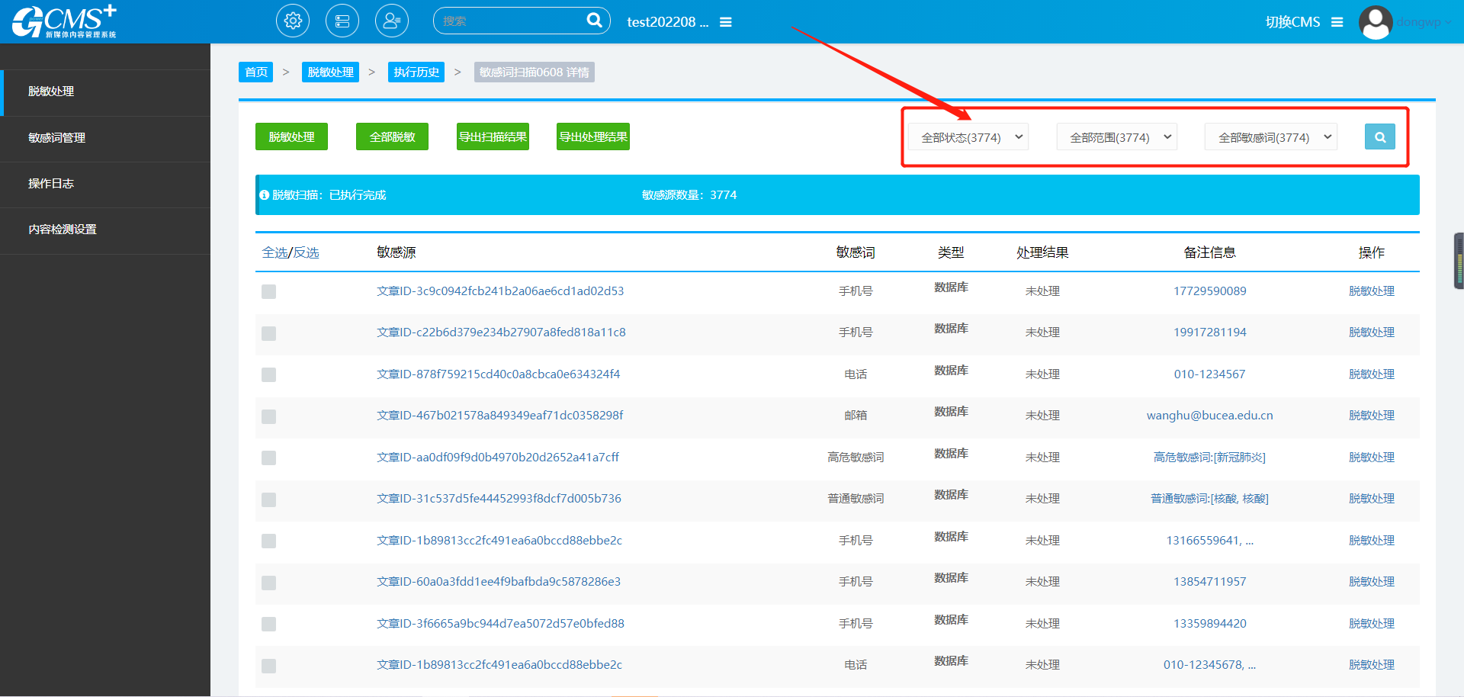Click 执行历史 breadcrumb link
Viewport: 1464px width, 697px height.
click(x=416, y=72)
